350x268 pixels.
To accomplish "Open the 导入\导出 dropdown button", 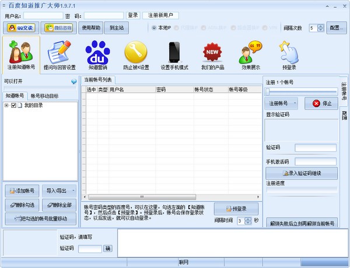I will click(60, 190).
